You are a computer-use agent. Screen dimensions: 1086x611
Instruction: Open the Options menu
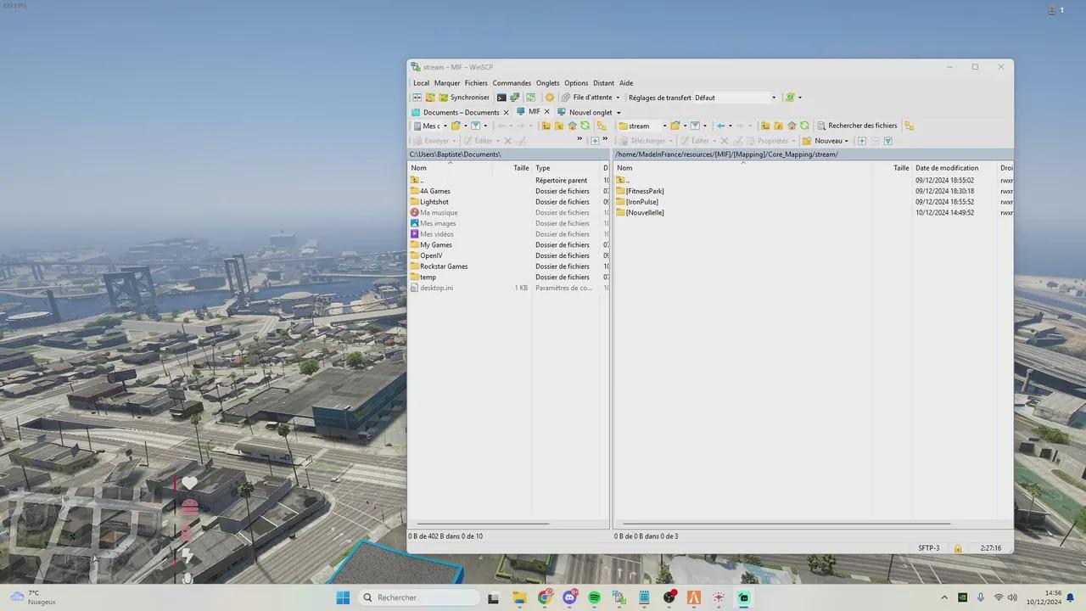(576, 83)
